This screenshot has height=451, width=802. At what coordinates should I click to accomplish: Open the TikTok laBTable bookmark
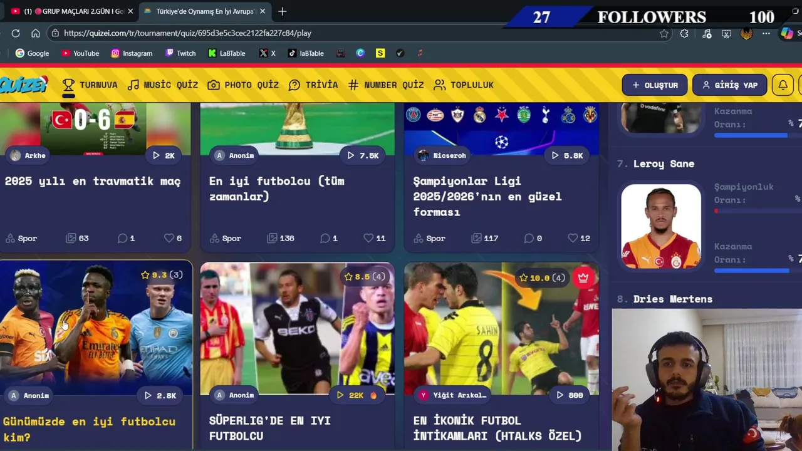[306, 53]
